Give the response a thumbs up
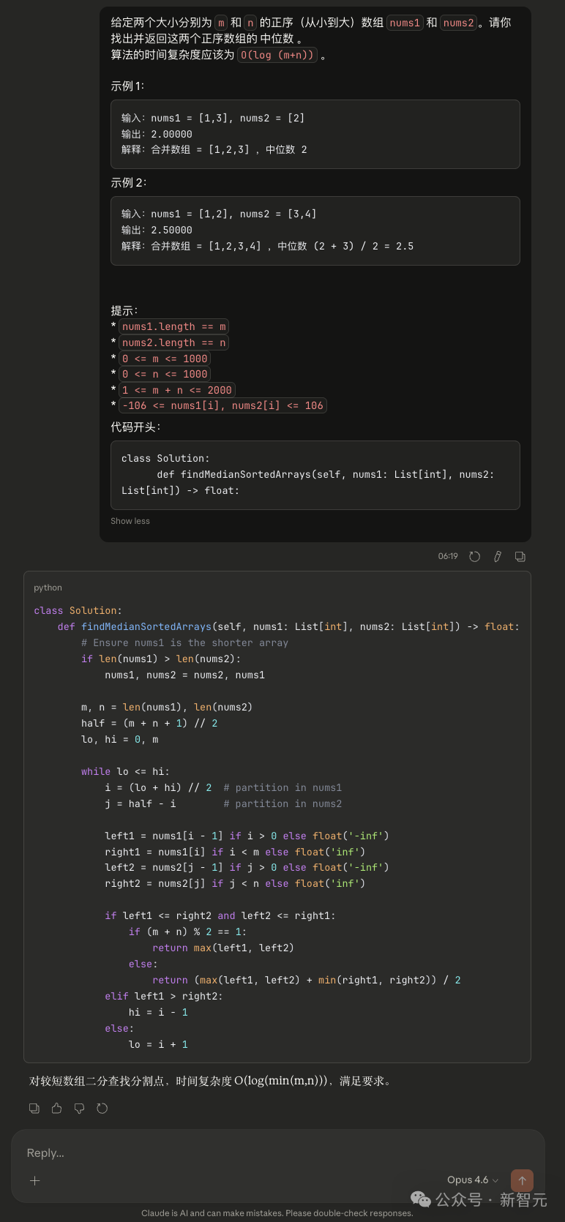This screenshot has width=565, height=1222. 56,1109
